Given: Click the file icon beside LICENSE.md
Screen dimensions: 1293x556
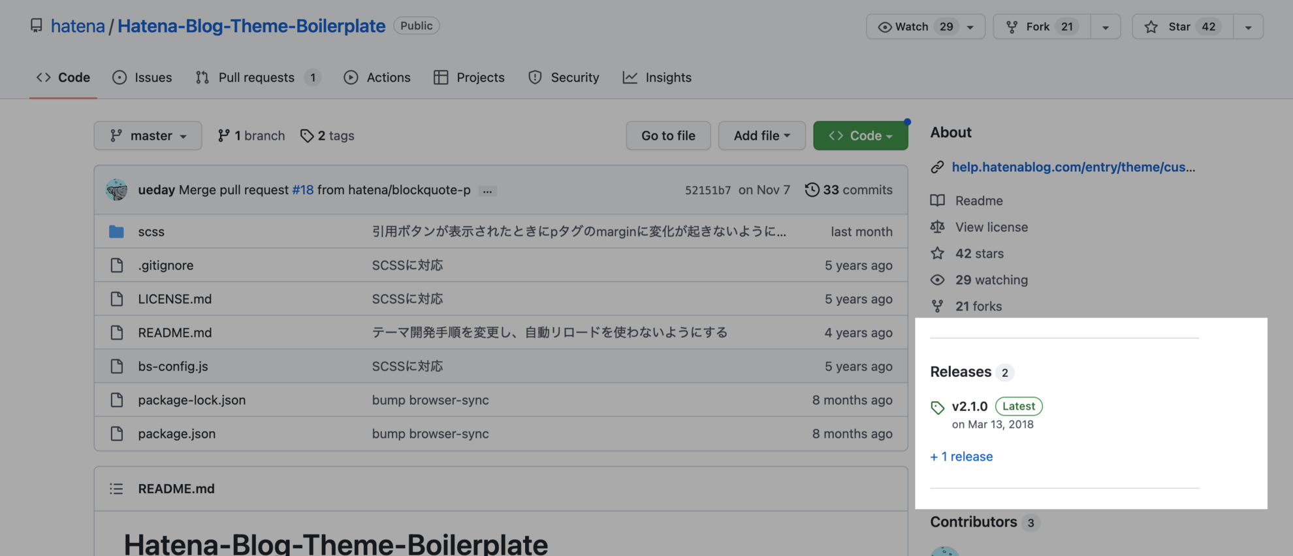Looking at the screenshot, I should tap(116, 299).
